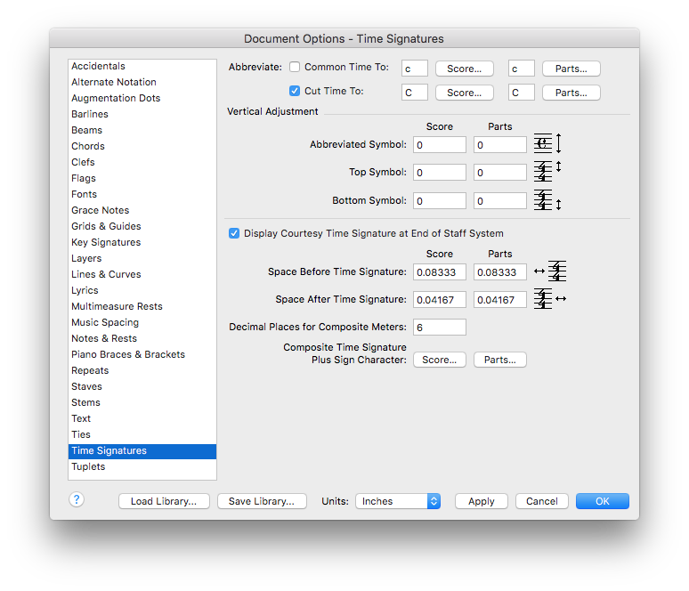Click Top Symbol Score field
689x591 pixels.
pyautogui.click(x=440, y=173)
